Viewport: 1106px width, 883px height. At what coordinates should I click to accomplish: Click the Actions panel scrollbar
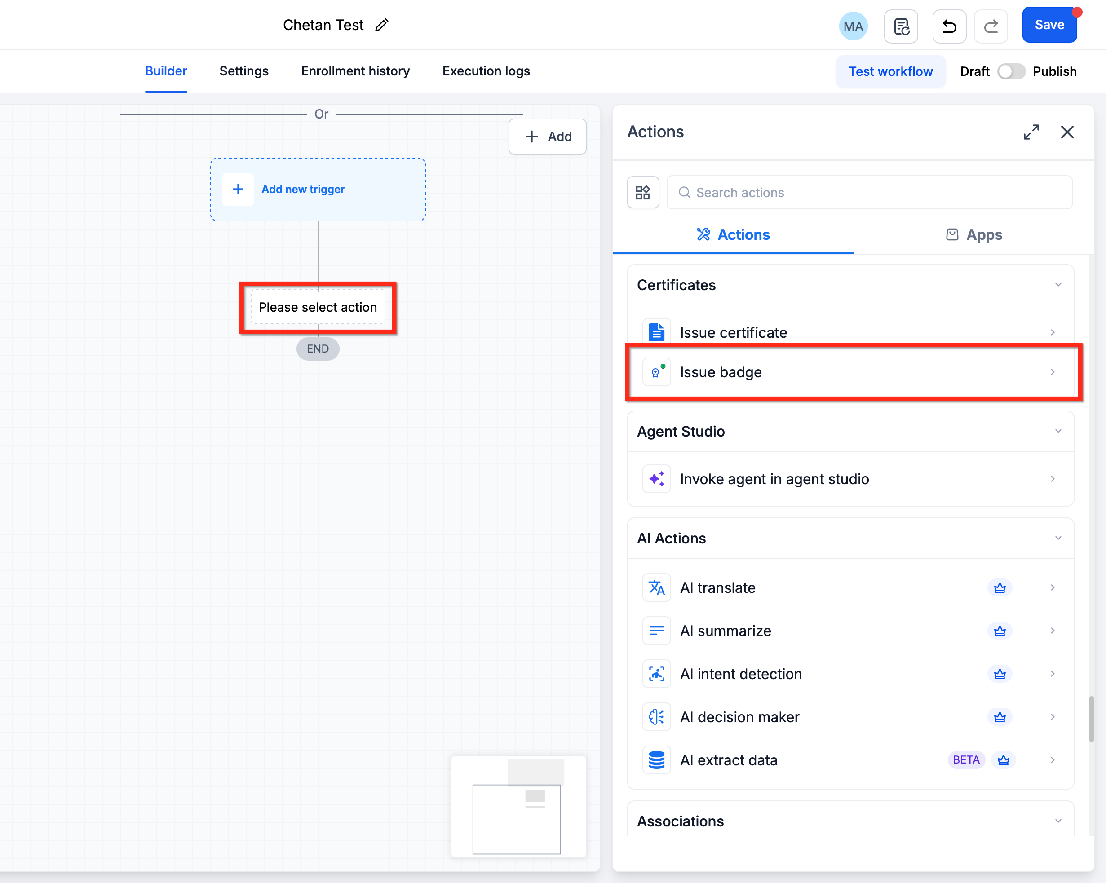[1091, 719]
